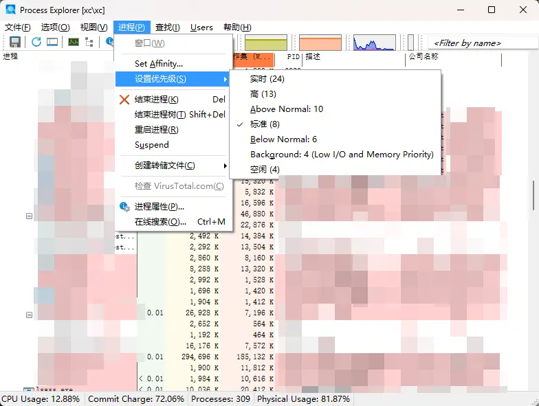Select the cell showing 26,928 K
Image resolution: width=539 pixels, height=406 pixels.
coord(202,313)
